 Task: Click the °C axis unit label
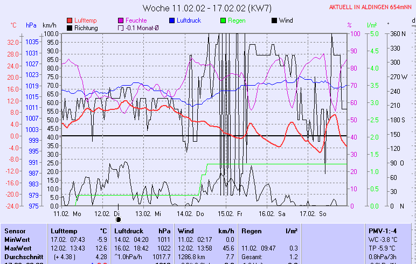pyautogui.click(x=13, y=25)
